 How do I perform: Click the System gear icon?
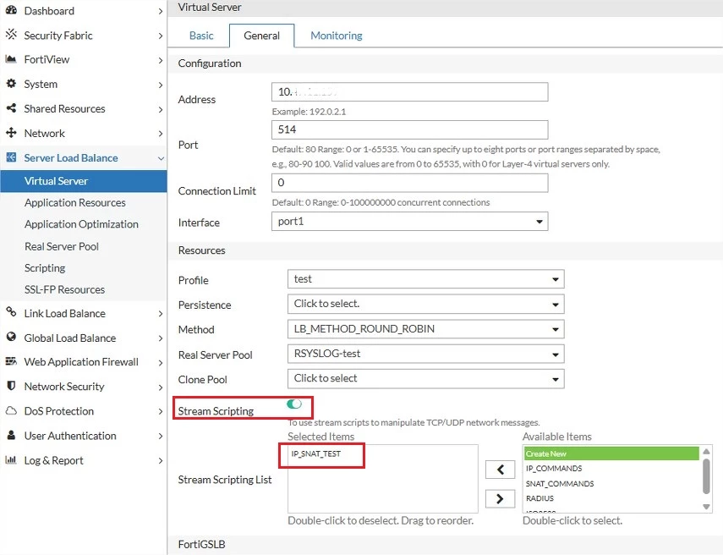tap(11, 84)
